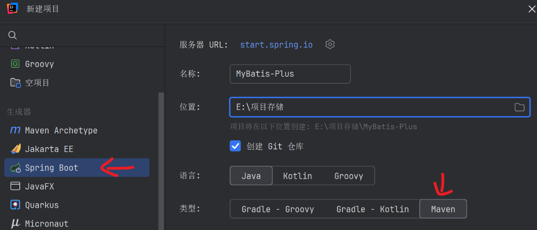The image size is (537, 230).
Task: Browse for location with folder icon
Action: point(519,108)
